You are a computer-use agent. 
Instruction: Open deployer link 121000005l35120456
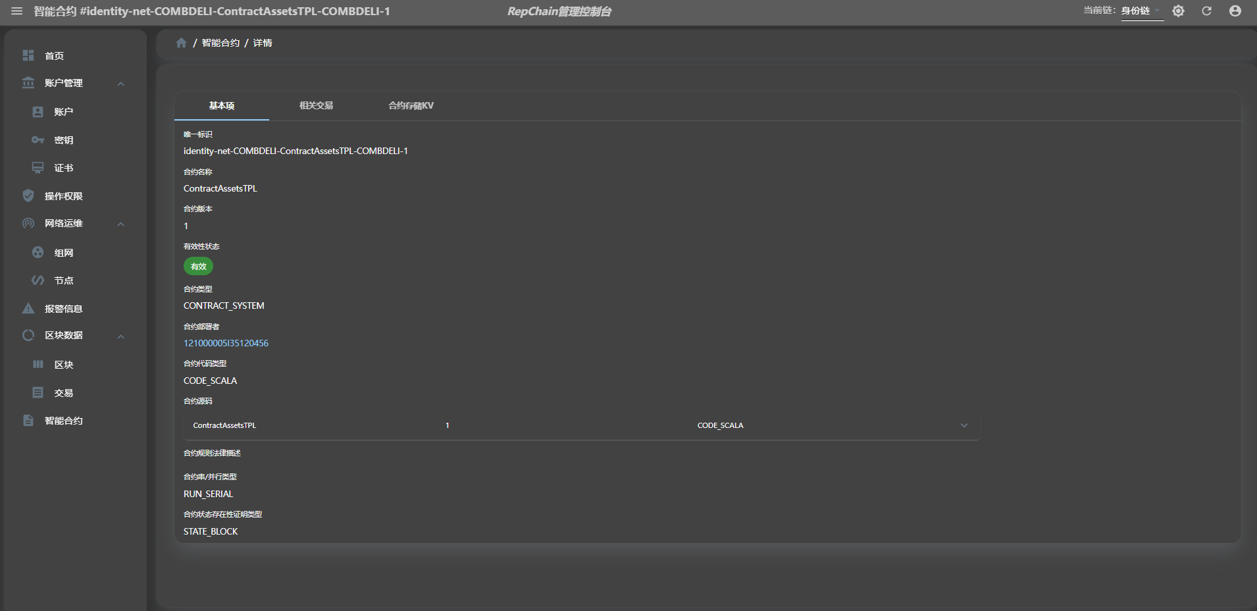tap(226, 343)
